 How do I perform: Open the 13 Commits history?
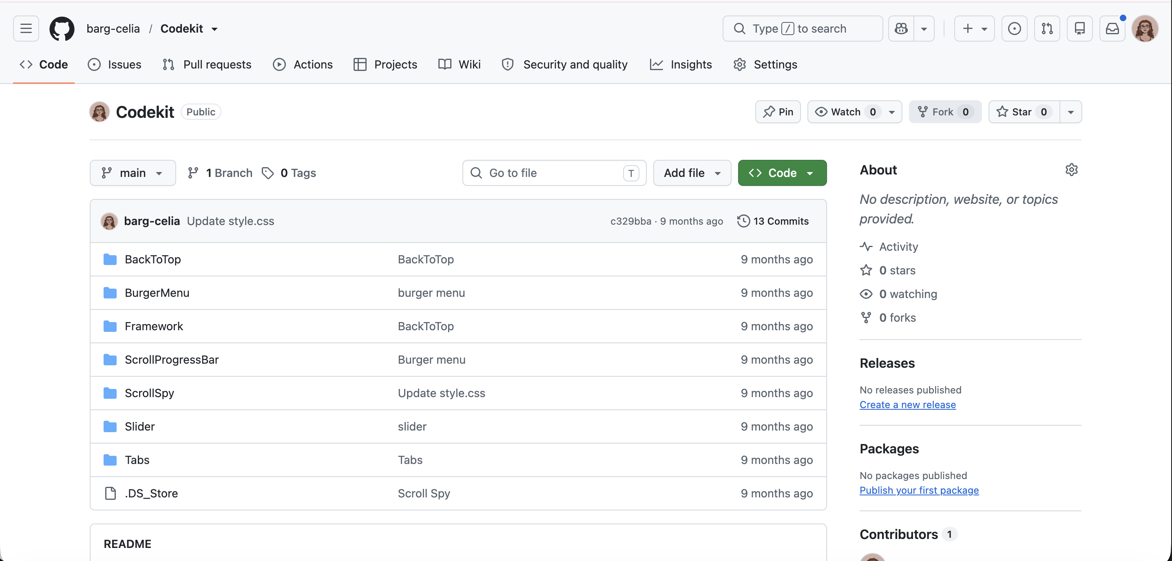(x=773, y=221)
